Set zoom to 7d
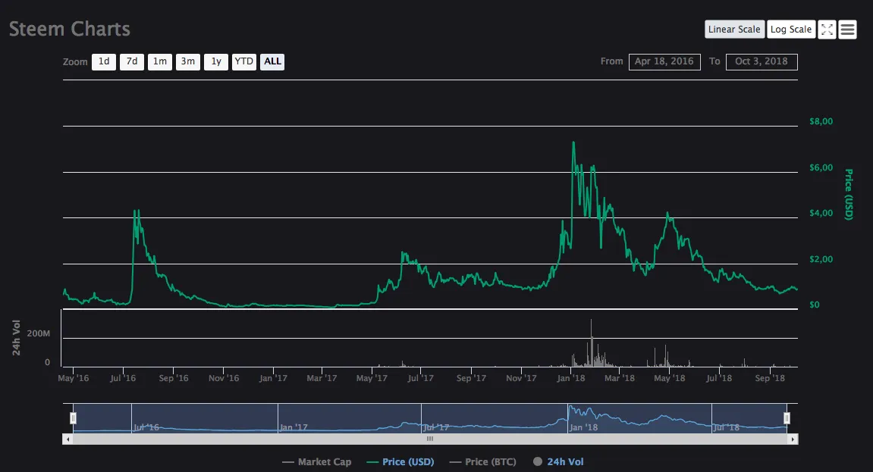Image resolution: width=873 pixels, height=472 pixels. (x=132, y=61)
